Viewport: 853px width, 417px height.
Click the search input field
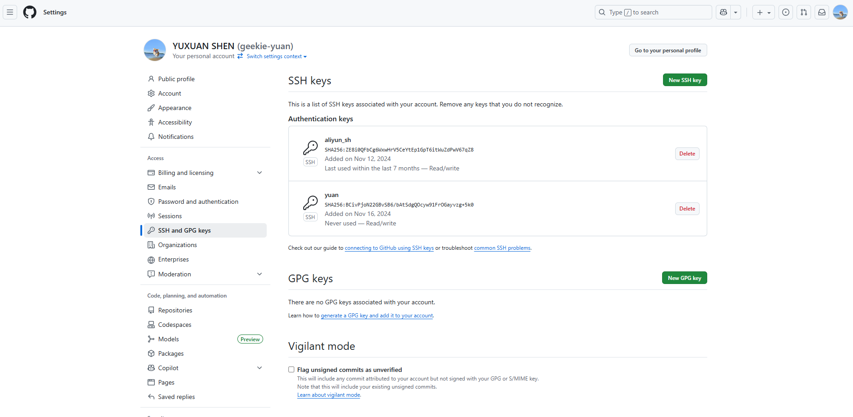653,12
